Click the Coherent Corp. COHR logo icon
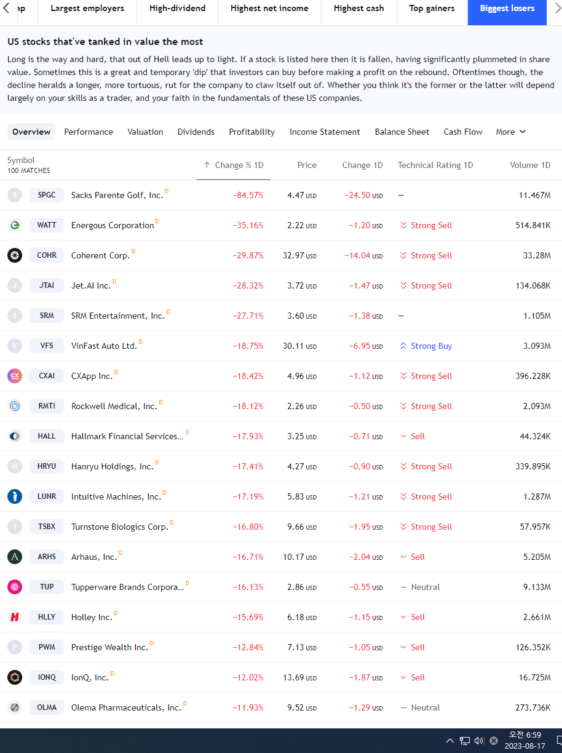The image size is (562, 753). coord(15,255)
